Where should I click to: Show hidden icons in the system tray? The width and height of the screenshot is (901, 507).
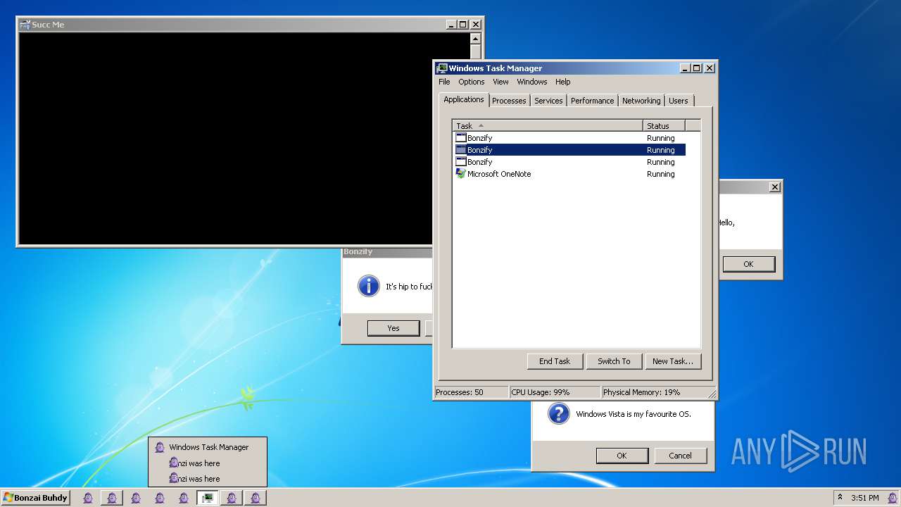click(840, 498)
